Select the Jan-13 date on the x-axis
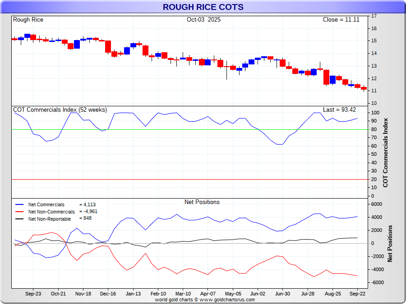Screen dimensions: 406x304 tap(133, 293)
